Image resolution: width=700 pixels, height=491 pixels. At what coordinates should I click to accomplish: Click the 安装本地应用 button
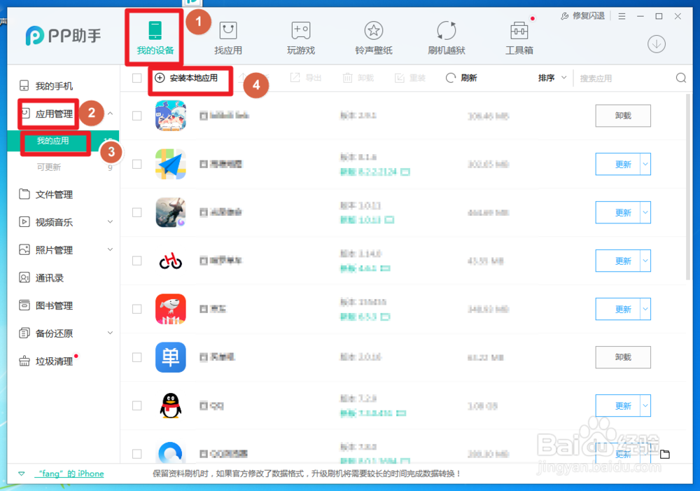(188, 78)
